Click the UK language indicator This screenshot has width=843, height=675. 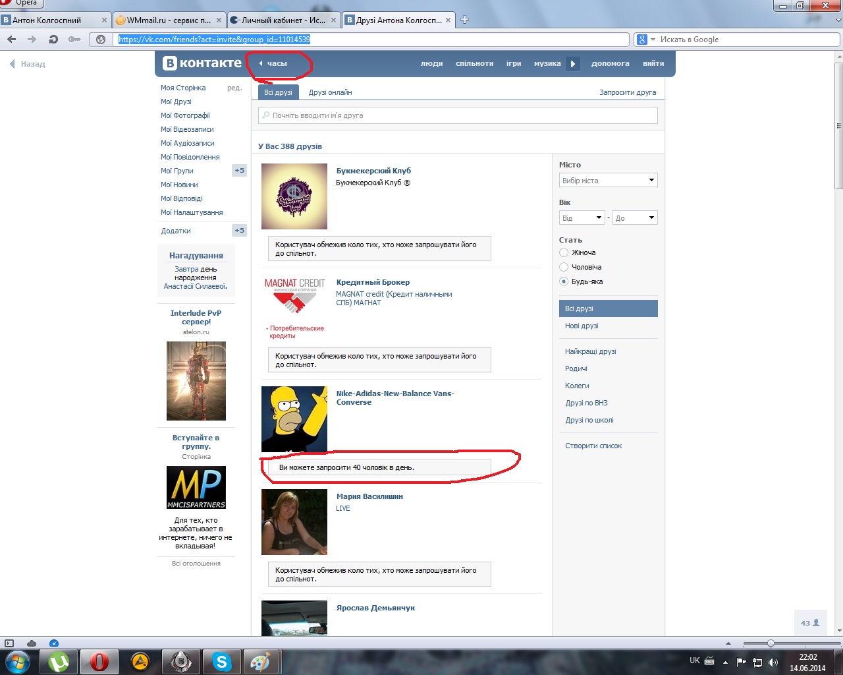(695, 660)
